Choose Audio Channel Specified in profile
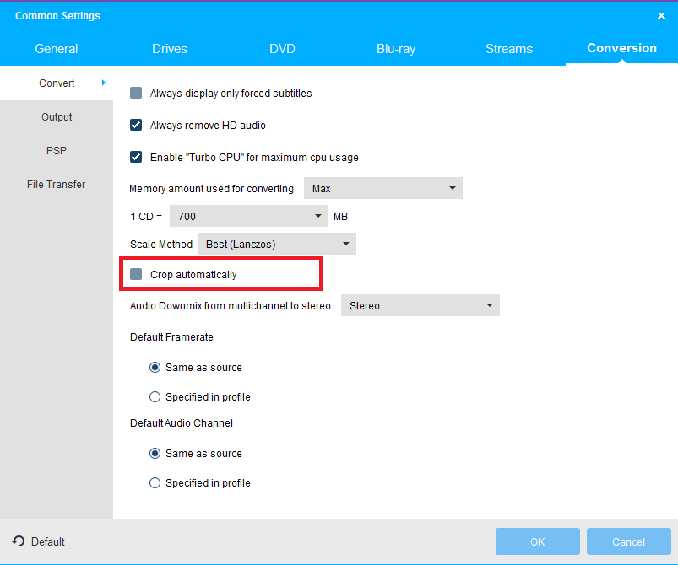Screen dimensions: 678x565 click(155, 483)
